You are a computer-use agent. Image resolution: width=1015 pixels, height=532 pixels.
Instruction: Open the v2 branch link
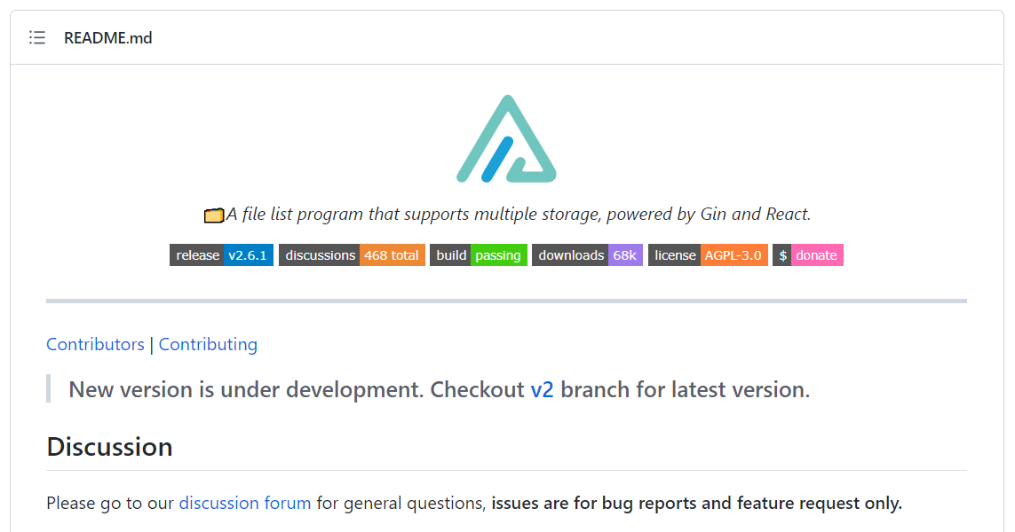click(x=540, y=389)
